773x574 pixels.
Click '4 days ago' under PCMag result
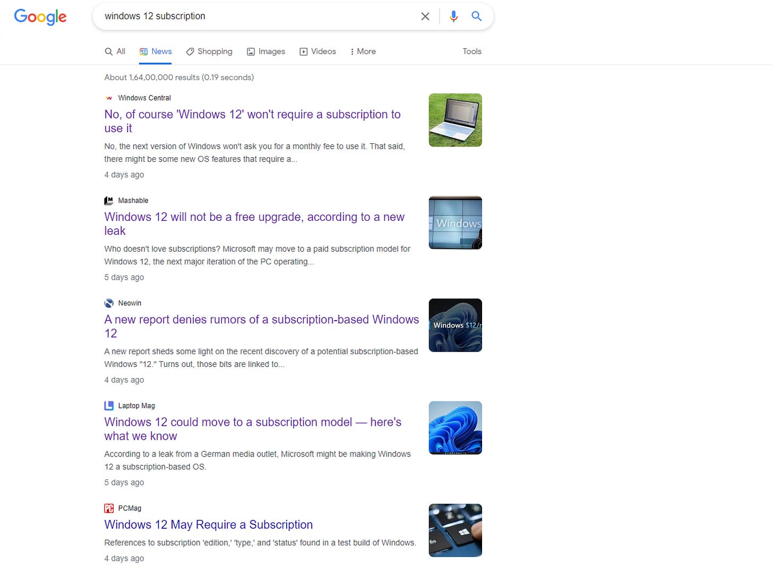pos(124,558)
